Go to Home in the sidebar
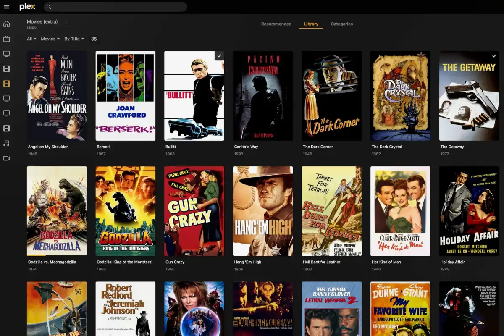The image size is (504, 336). (6, 24)
